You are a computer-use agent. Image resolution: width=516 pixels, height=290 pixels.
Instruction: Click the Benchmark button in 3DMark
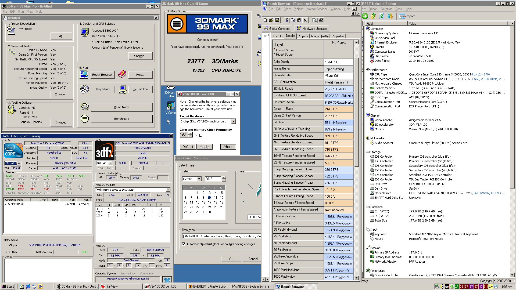pos(121,118)
